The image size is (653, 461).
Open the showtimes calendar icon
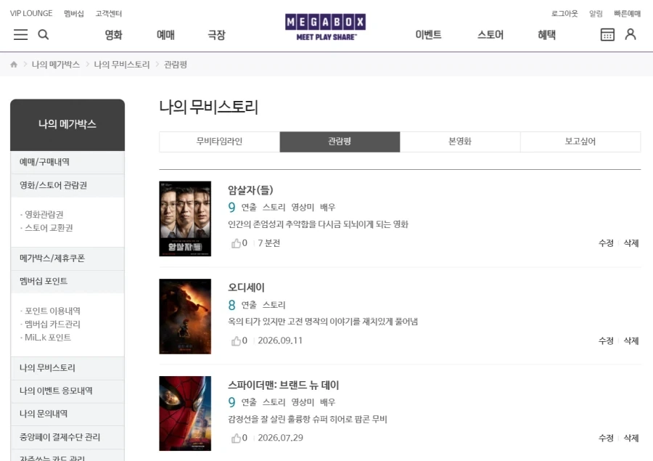tap(607, 35)
